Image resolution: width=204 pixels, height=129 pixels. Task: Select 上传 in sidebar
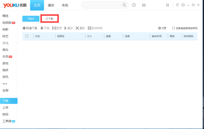pos(5,108)
